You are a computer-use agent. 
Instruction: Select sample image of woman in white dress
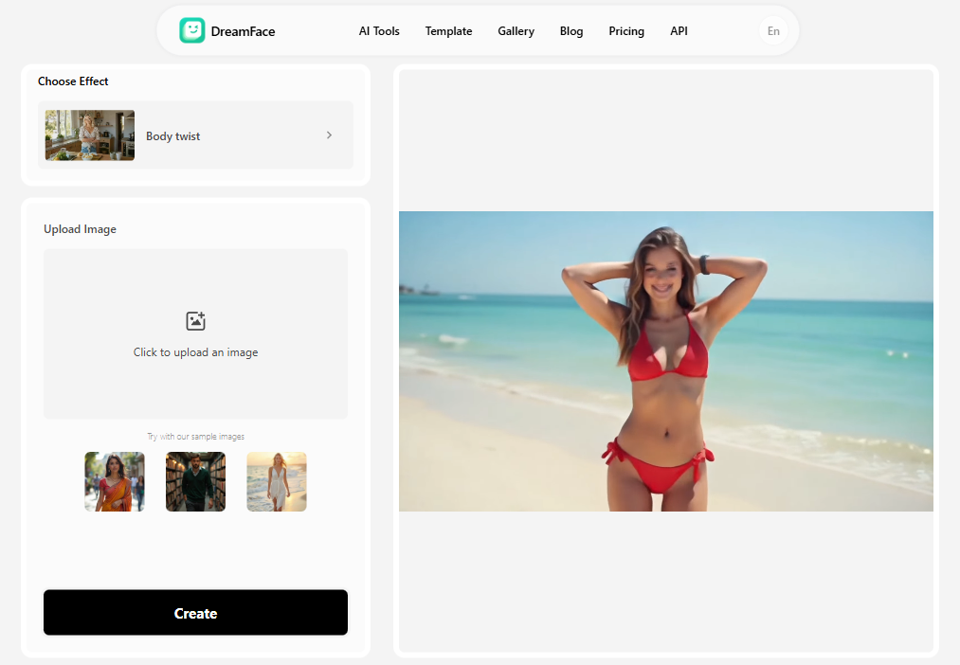pyautogui.click(x=277, y=481)
